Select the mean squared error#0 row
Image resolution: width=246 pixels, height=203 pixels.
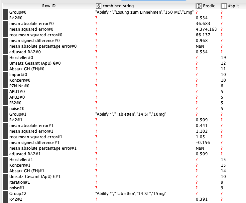tap(31, 29)
